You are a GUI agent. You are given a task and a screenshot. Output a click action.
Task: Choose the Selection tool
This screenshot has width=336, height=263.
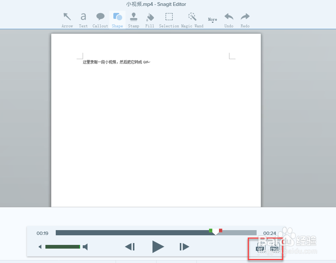point(169,20)
